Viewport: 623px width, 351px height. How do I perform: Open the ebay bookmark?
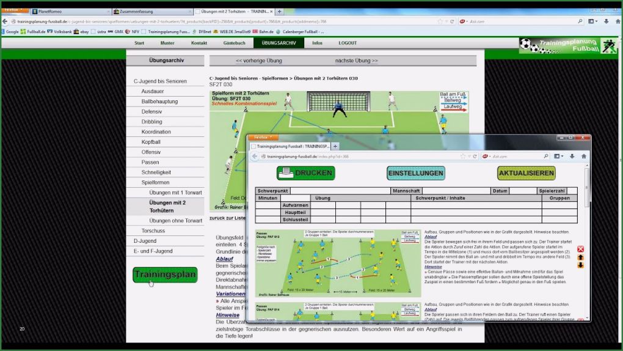81,31
